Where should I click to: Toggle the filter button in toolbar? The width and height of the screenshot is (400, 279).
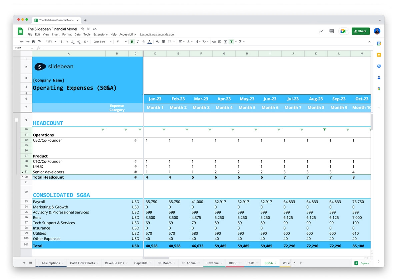click(231, 42)
